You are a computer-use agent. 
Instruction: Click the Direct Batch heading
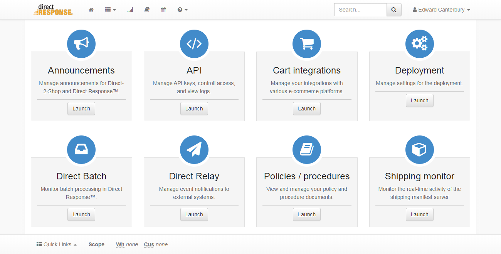point(81,176)
